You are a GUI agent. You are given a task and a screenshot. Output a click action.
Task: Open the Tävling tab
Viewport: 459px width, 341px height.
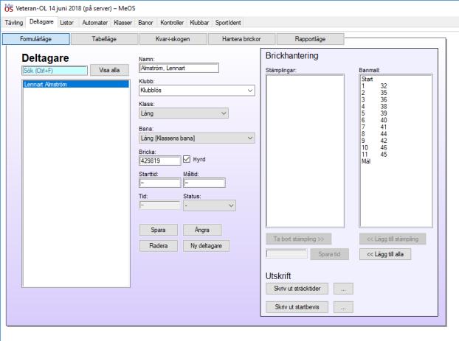pyautogui.click(x=14, y=23)
